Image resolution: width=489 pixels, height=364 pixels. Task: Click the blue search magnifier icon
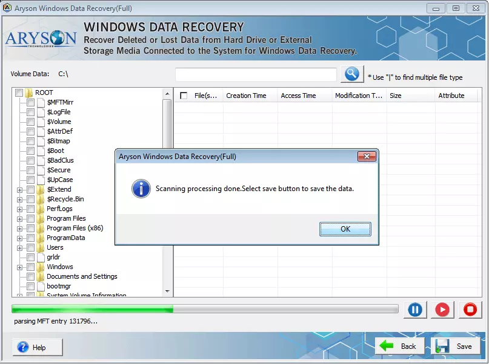[352, 74]
